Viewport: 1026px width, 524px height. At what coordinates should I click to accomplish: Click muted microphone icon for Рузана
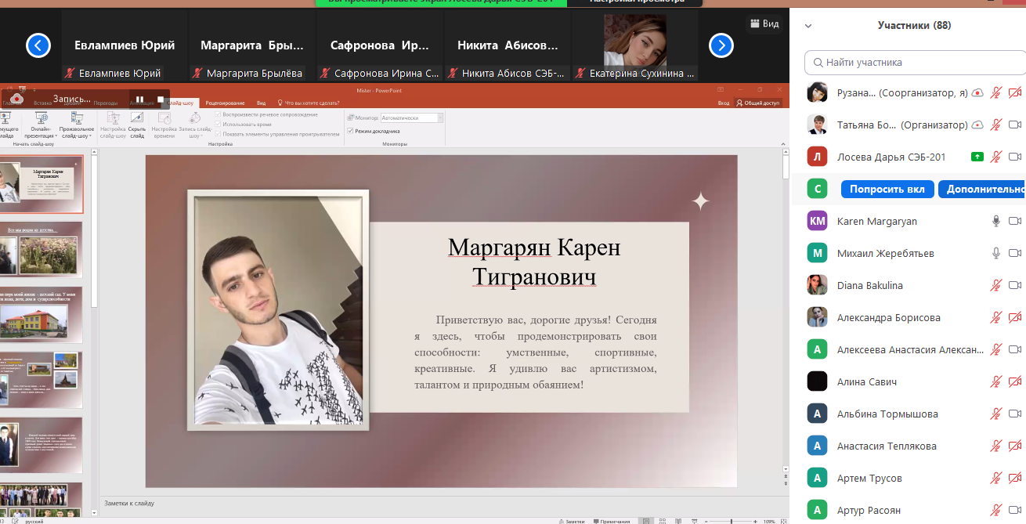[995, 92]
